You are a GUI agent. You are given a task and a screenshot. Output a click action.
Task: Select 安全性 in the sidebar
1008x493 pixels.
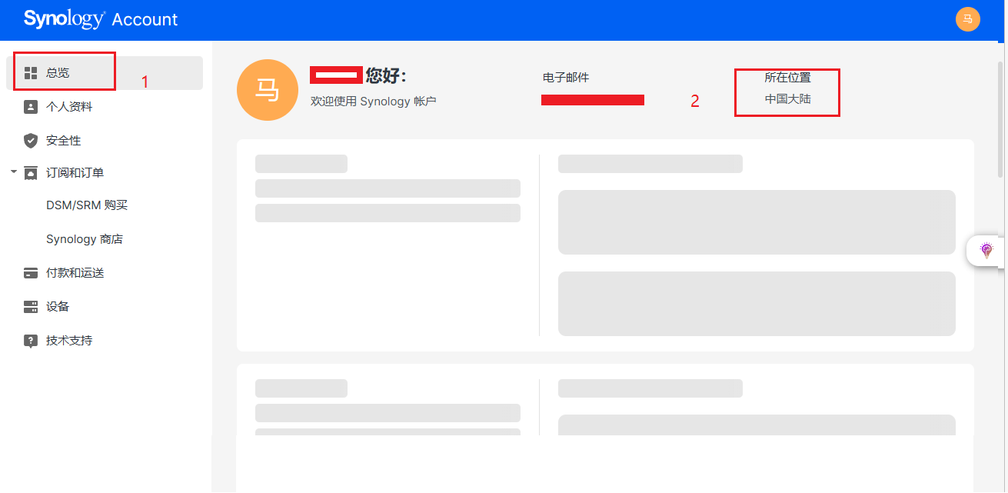point(63,141)
